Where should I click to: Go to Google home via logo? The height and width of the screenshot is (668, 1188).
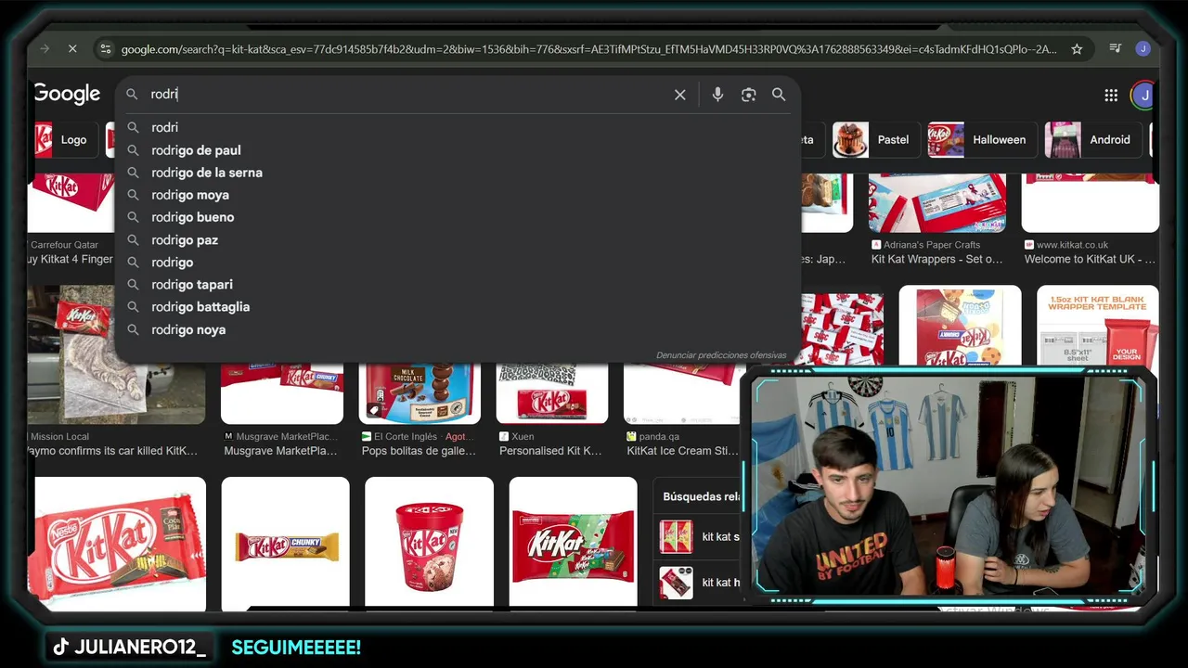67,94
